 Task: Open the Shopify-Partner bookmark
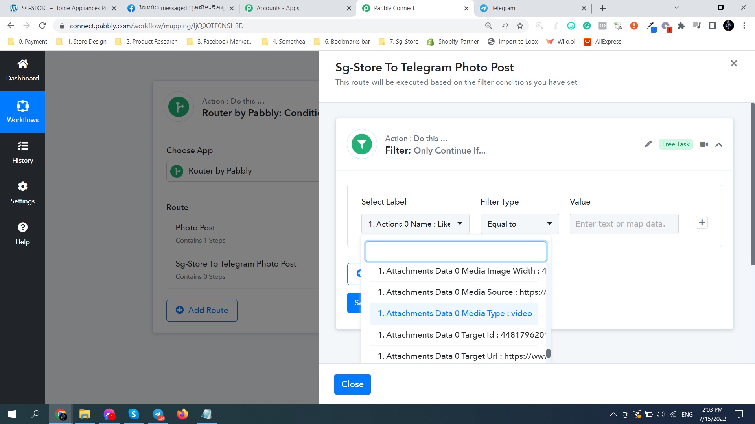coord(453,42)
